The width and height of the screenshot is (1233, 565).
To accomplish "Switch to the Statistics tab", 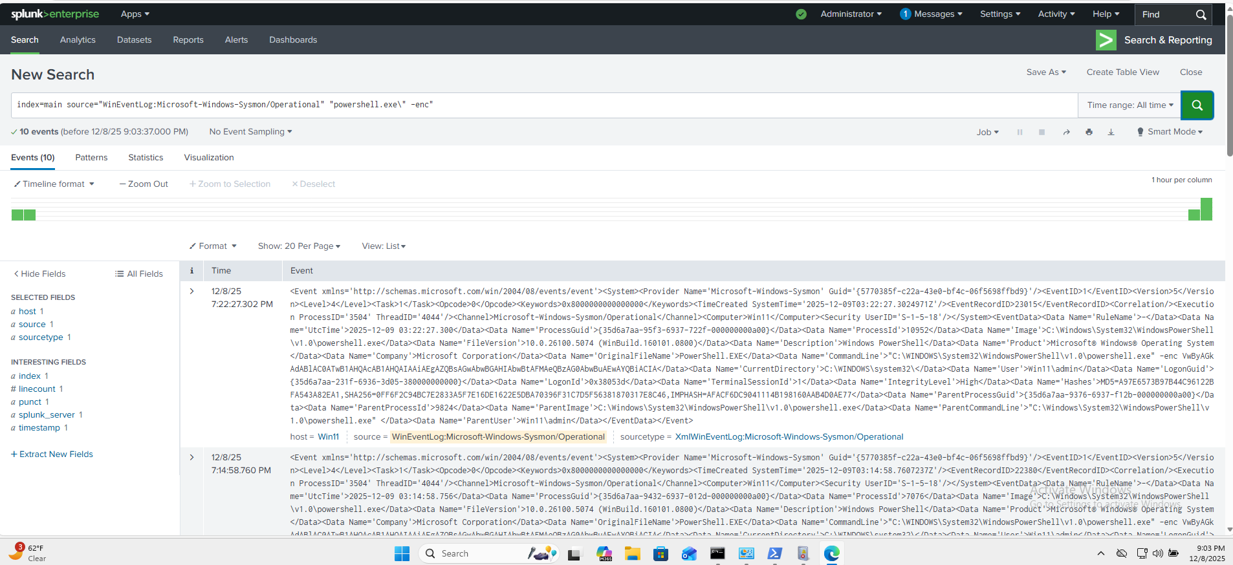I will 146,158.
